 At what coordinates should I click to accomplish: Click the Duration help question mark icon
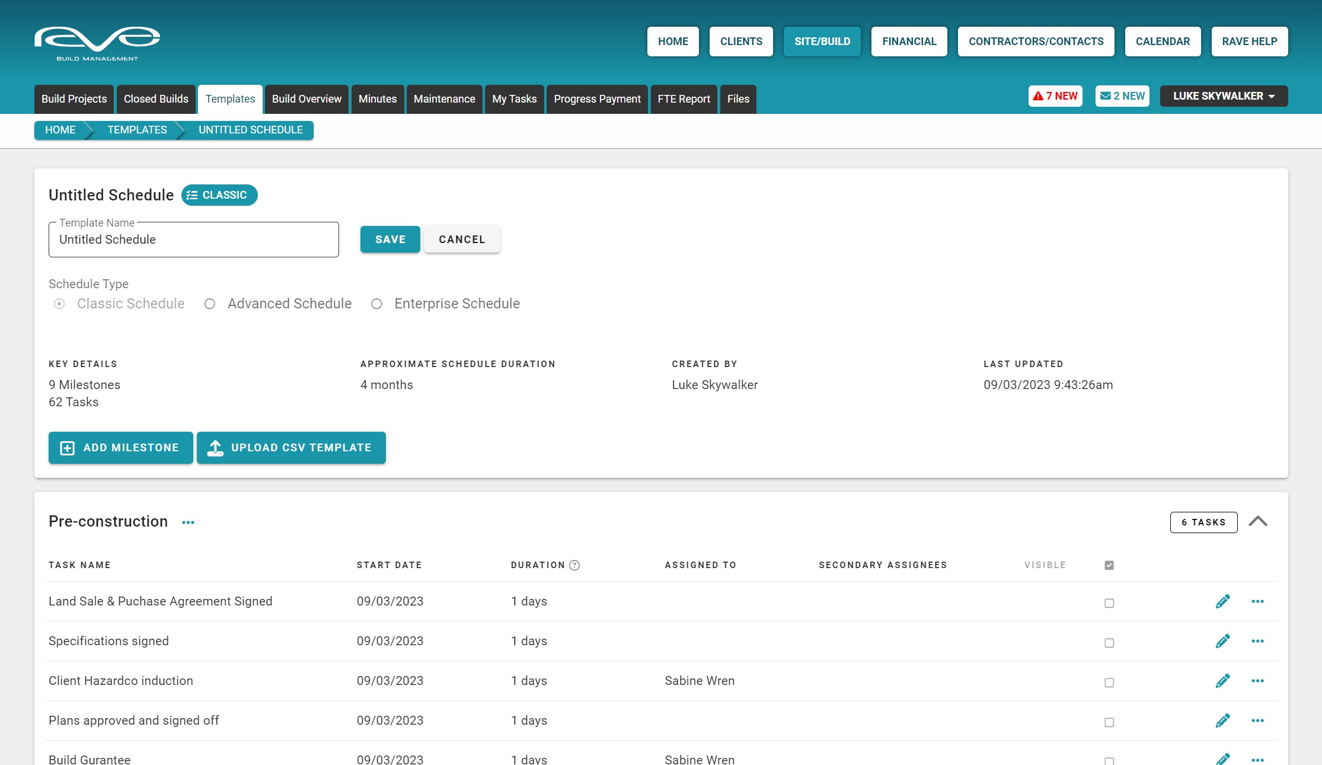(x=574, y=565)
